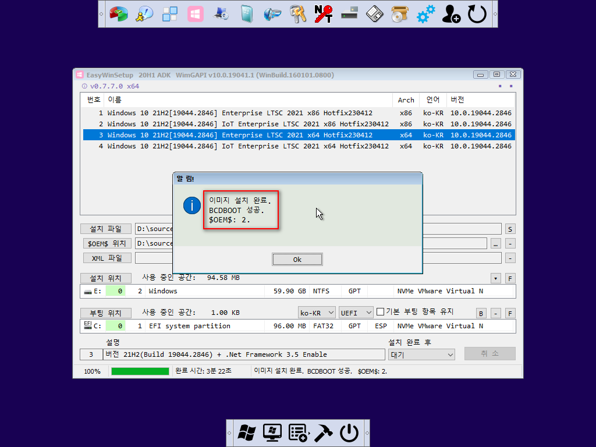
Task: Open the pink Windows logo setup icon
Action: [x=196, y=14]
